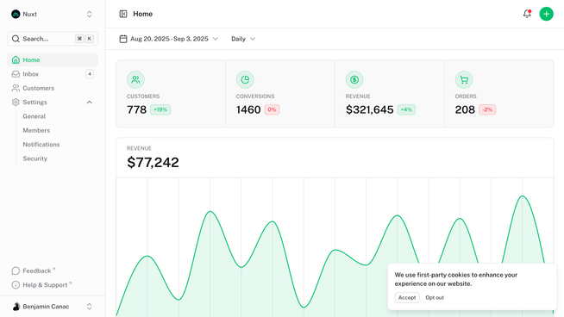Click the $77,242 chart revenue total
Screen dimensions: 564x317
click(153, 163)
